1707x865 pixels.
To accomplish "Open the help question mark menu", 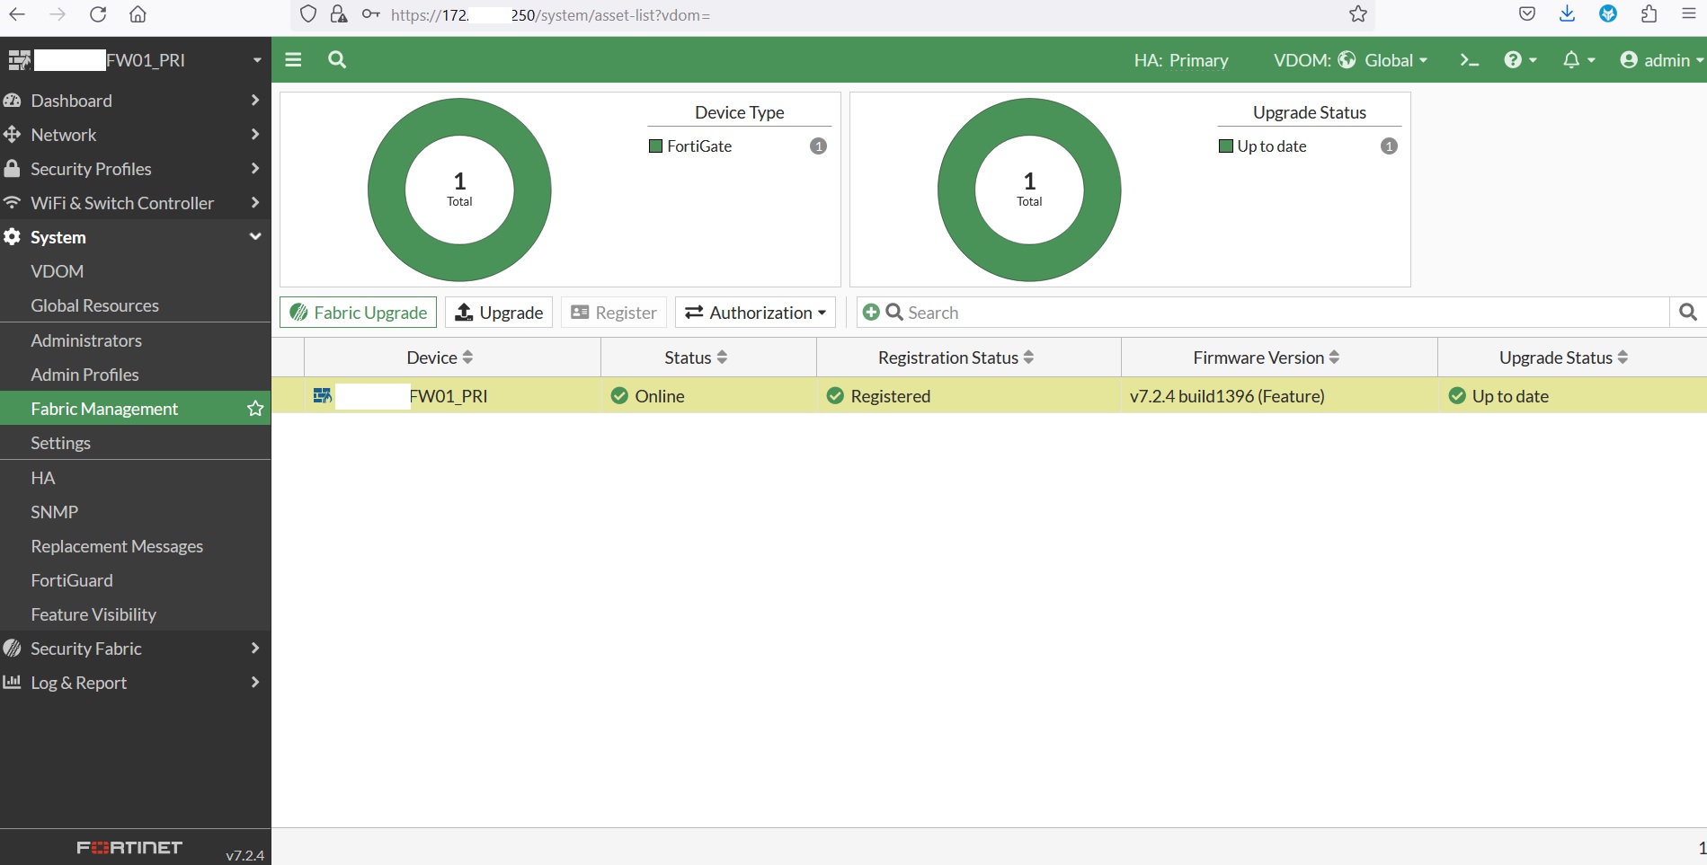I will pyautogui.click(x=1520, y=60).
